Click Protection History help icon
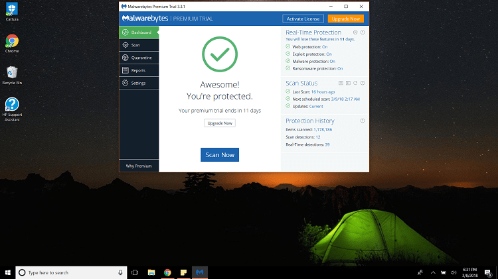Image resolution: width=498 pixels, height=279 pixels. tap(363, 121)
